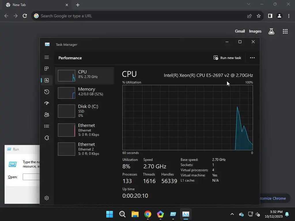Screen dimensions: 295x221
Task: Click the Handles value 56339
Action: (169, 181)
